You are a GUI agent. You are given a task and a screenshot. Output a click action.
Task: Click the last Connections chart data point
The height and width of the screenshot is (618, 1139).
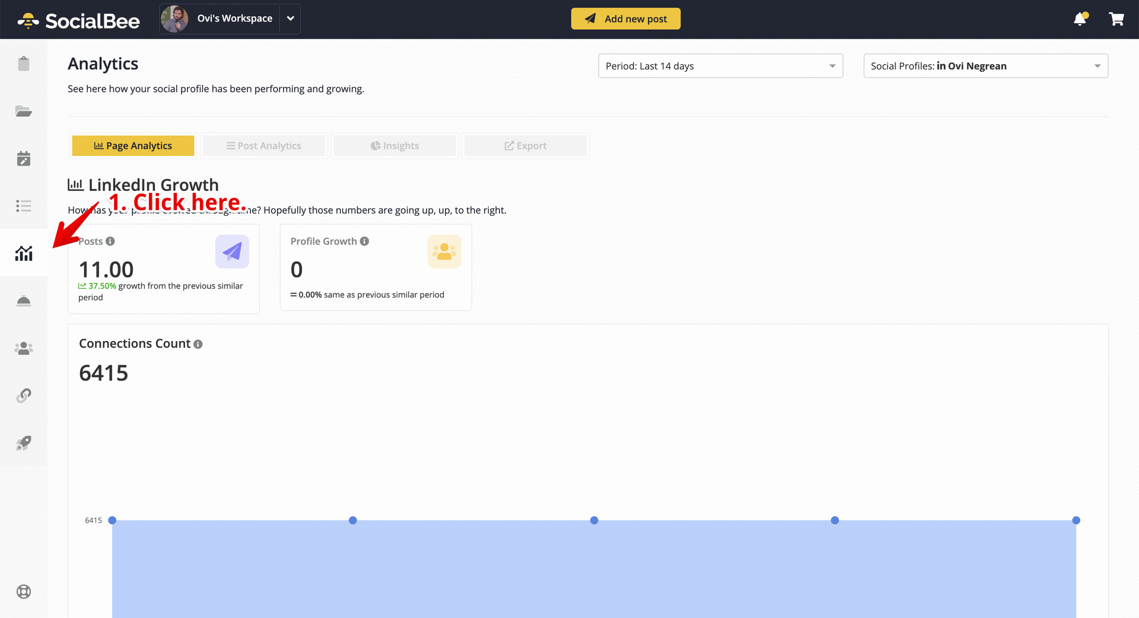(1076, 520)
